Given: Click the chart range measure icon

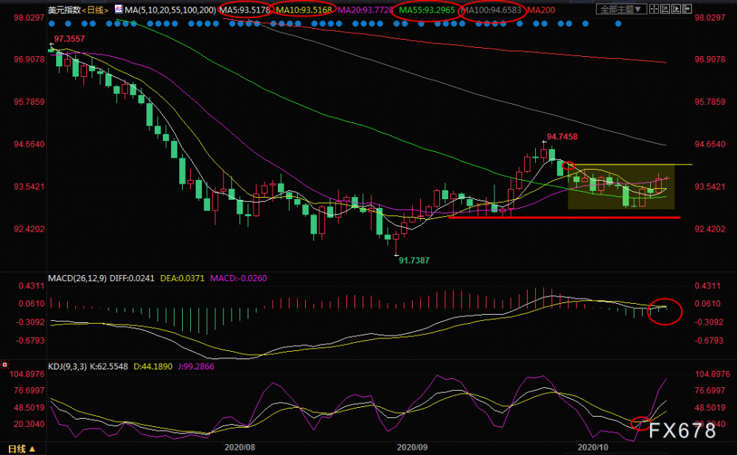Looking at the screenshot, I should click(x=665, y=9).
